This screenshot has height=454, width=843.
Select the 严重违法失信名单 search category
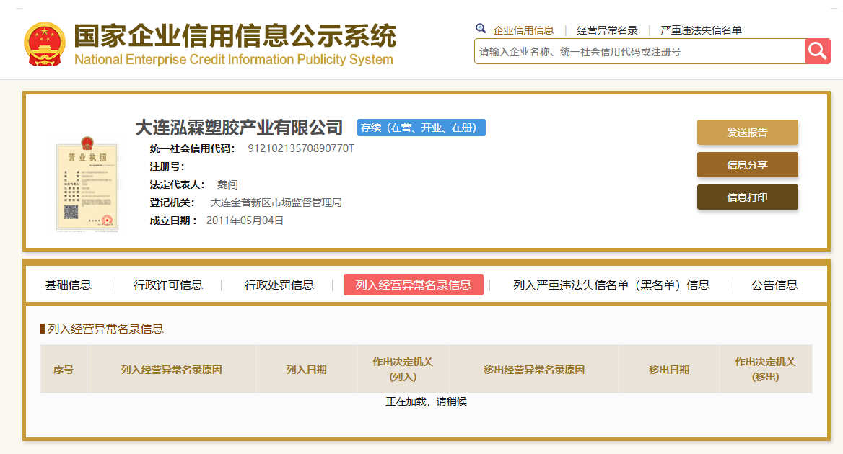point(701,30)
